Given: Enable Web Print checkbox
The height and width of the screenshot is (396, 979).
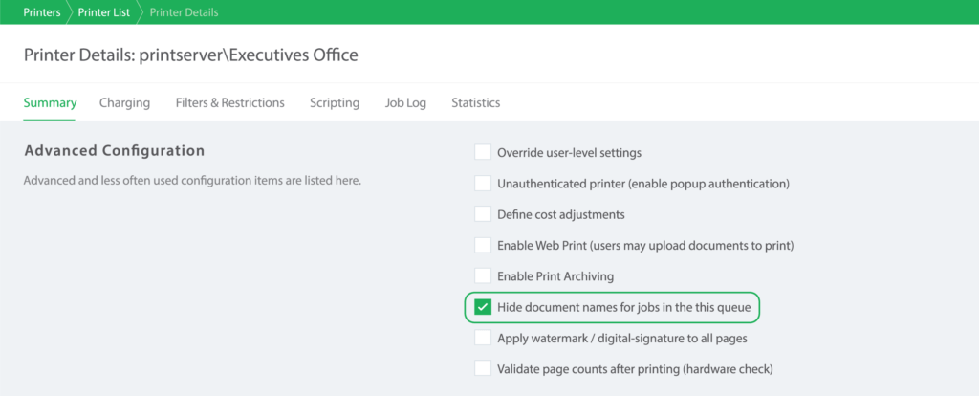Looking at the screenshot, I should click(x=483, y=245).
